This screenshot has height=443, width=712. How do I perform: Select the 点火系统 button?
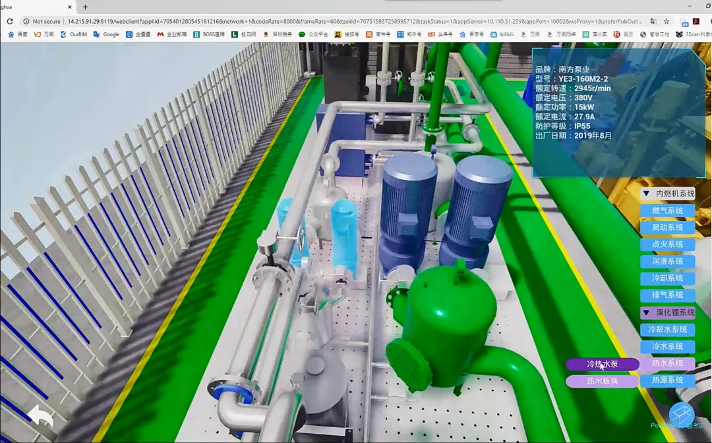(667, 244)
